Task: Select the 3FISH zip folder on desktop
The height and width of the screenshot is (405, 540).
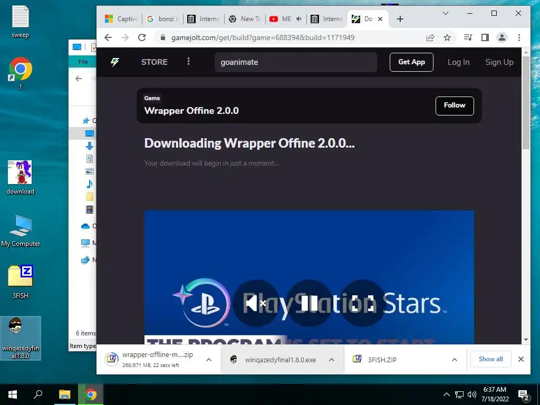Action: click(21, 282)
